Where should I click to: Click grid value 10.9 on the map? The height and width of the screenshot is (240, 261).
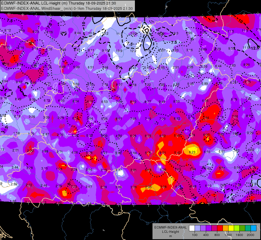point(119,51)
